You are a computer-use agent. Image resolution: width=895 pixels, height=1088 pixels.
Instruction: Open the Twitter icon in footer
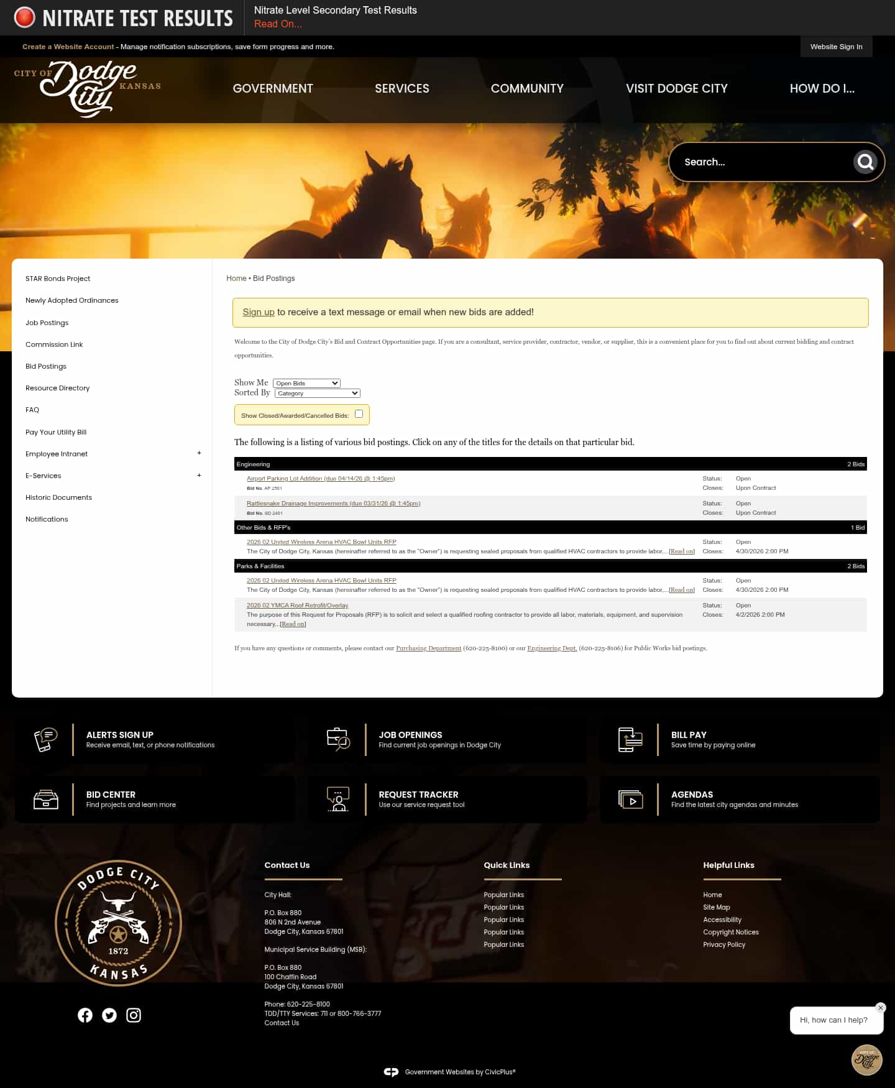(109, 1015)
